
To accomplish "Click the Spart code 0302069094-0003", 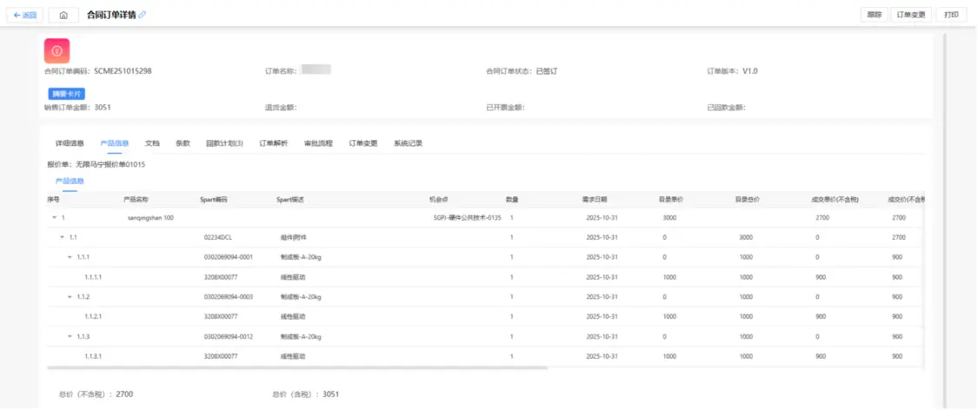I will [229, 297].
